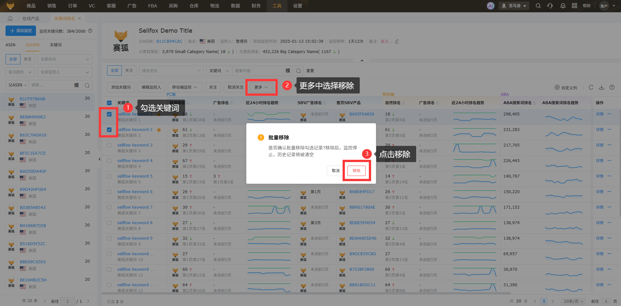Open the apps grid icon
621x306 pixels.
[x=574, y=6]
